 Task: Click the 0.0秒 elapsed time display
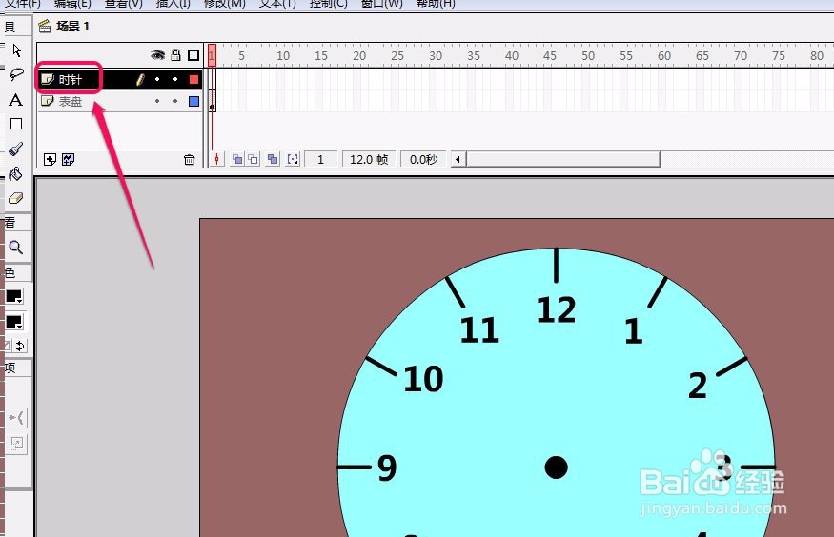point(423,159)
